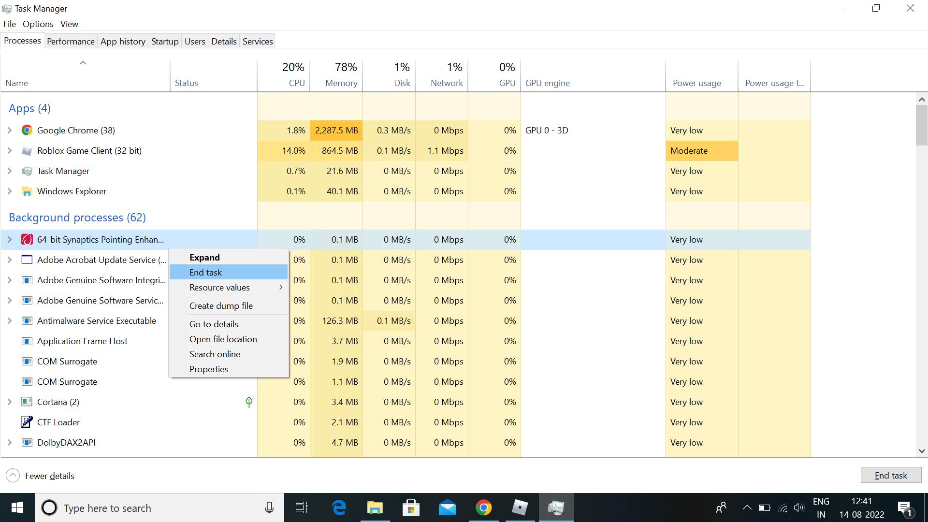Screen dimensions: 928x522
Task: Open the File menu
Action: [10, 24]
